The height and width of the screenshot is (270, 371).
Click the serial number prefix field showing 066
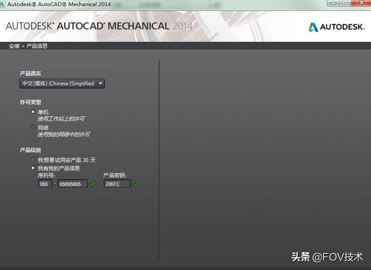[x=45, y=184]
